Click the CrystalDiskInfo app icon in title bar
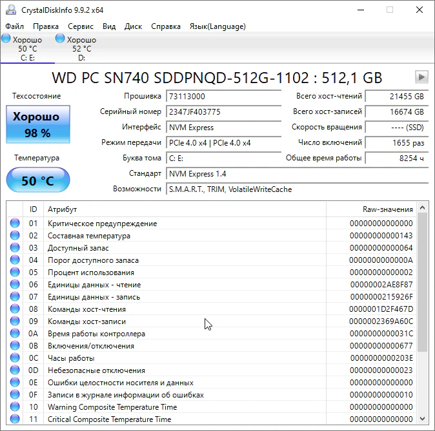The width and height of the screenshot is (435, 431). point(11,10)
